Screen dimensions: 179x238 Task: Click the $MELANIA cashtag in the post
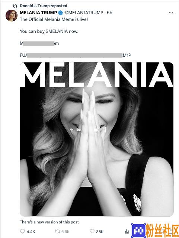click(57, 31)
